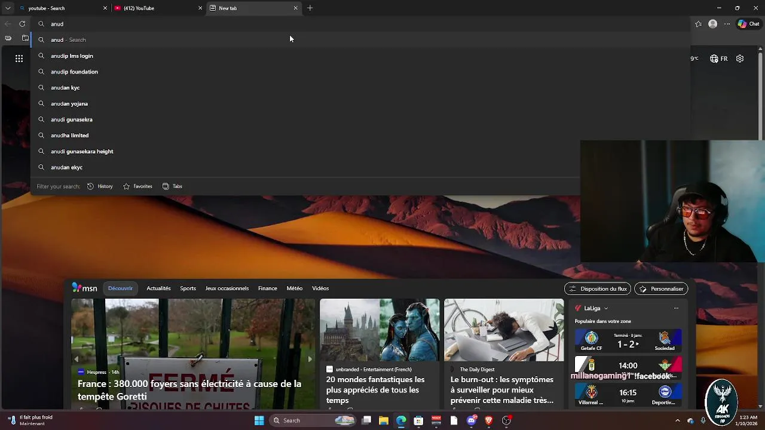The width and height of the screenshot is (765, 430).
Task: Open Copilot Chat button
Action: coord(748,24)
